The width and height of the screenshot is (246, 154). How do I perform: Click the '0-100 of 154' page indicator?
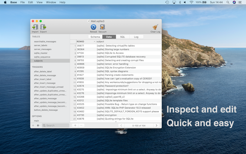139,126
